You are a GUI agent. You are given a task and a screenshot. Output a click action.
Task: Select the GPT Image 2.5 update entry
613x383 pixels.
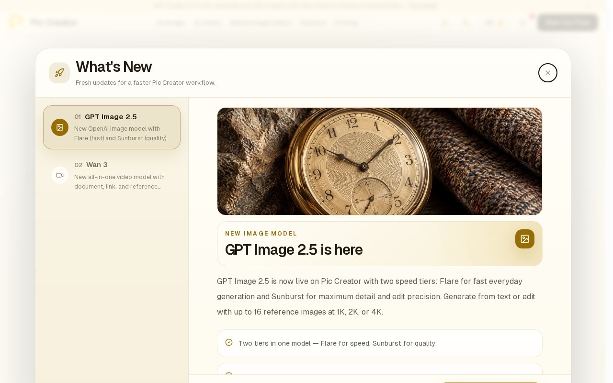coord(112,127)
